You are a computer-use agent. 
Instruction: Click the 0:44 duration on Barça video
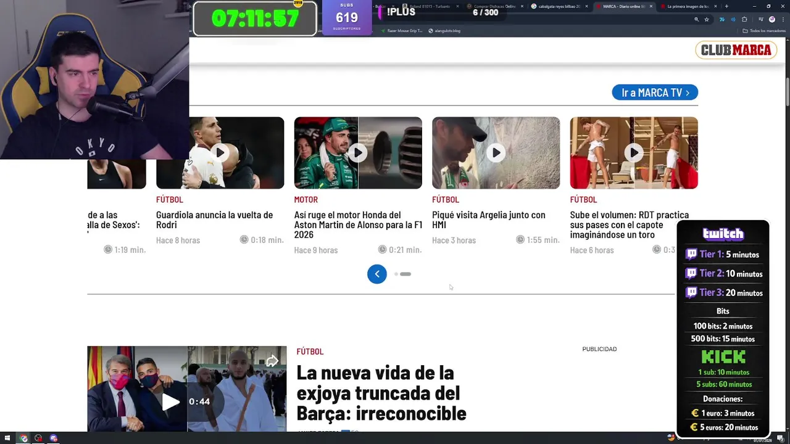click(x=199, y=401)
